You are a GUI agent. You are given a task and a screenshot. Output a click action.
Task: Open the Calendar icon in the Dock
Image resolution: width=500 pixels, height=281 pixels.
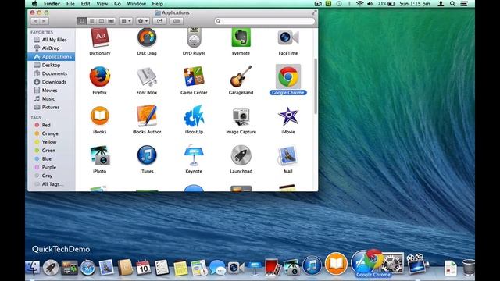point(144,267)
